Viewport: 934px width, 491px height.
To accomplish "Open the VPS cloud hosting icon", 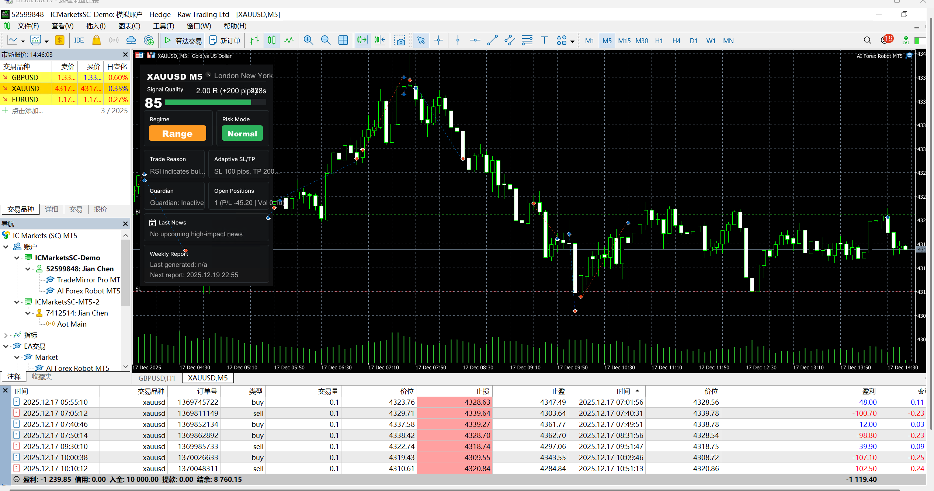I will (x=131, y=41).
